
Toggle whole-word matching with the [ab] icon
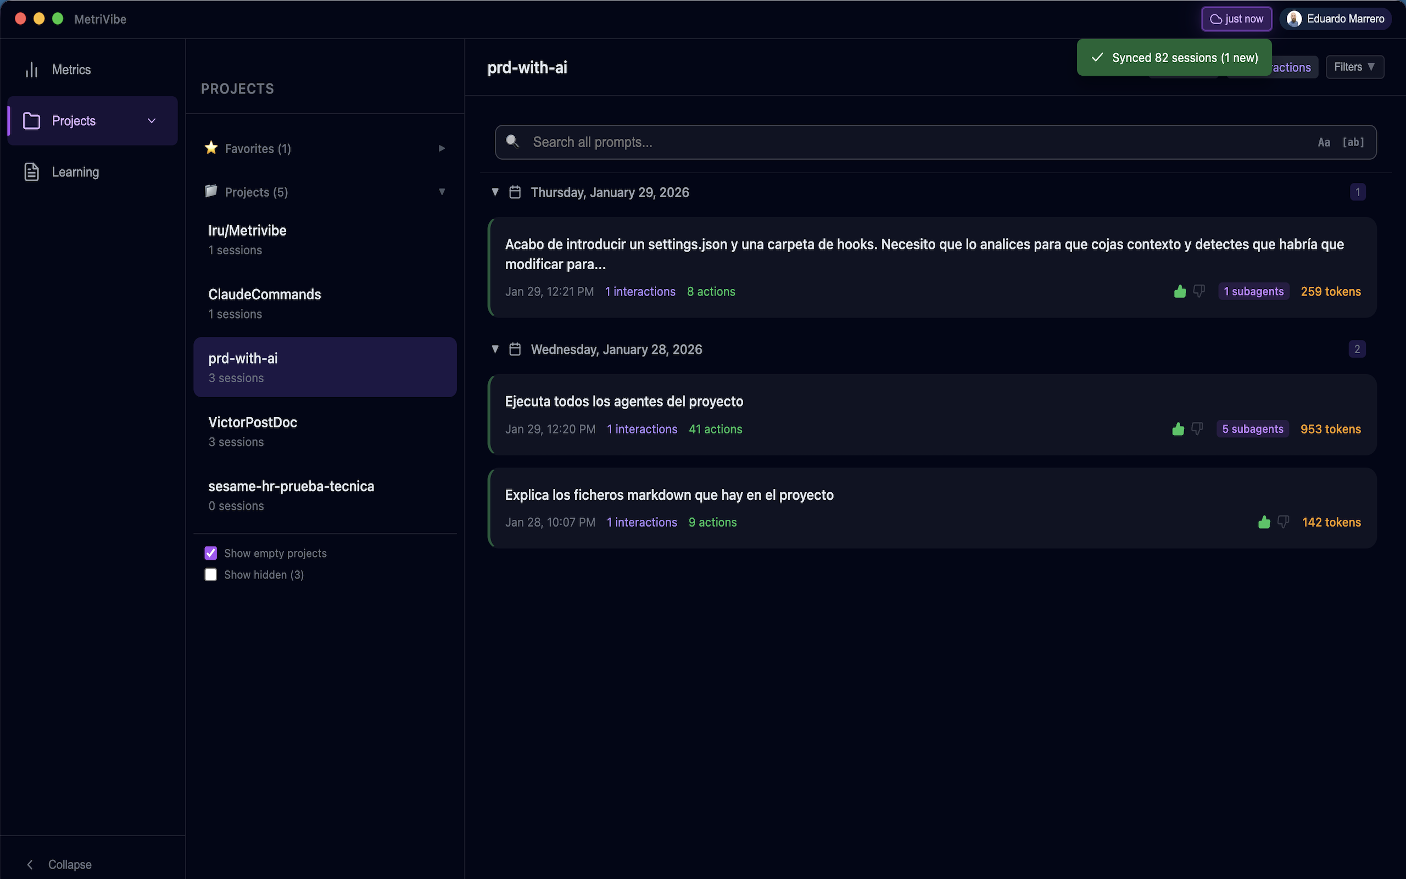tap(1354, 142)
